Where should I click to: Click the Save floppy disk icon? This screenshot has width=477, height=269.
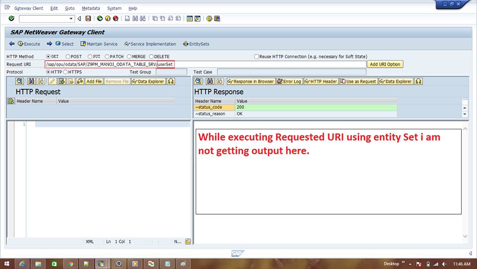tap(88, 18)
